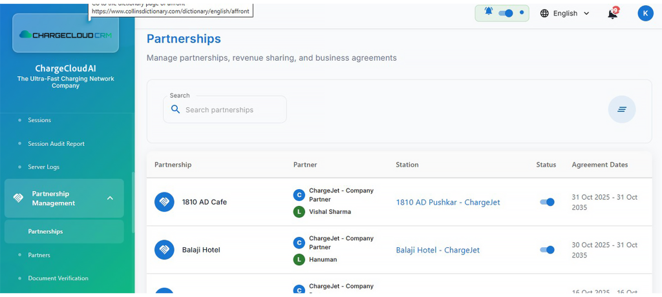The width and height of the screenshot is (662, 297).
Task: Click the ChargeCloud CRM logo
Action: (66, 34)
